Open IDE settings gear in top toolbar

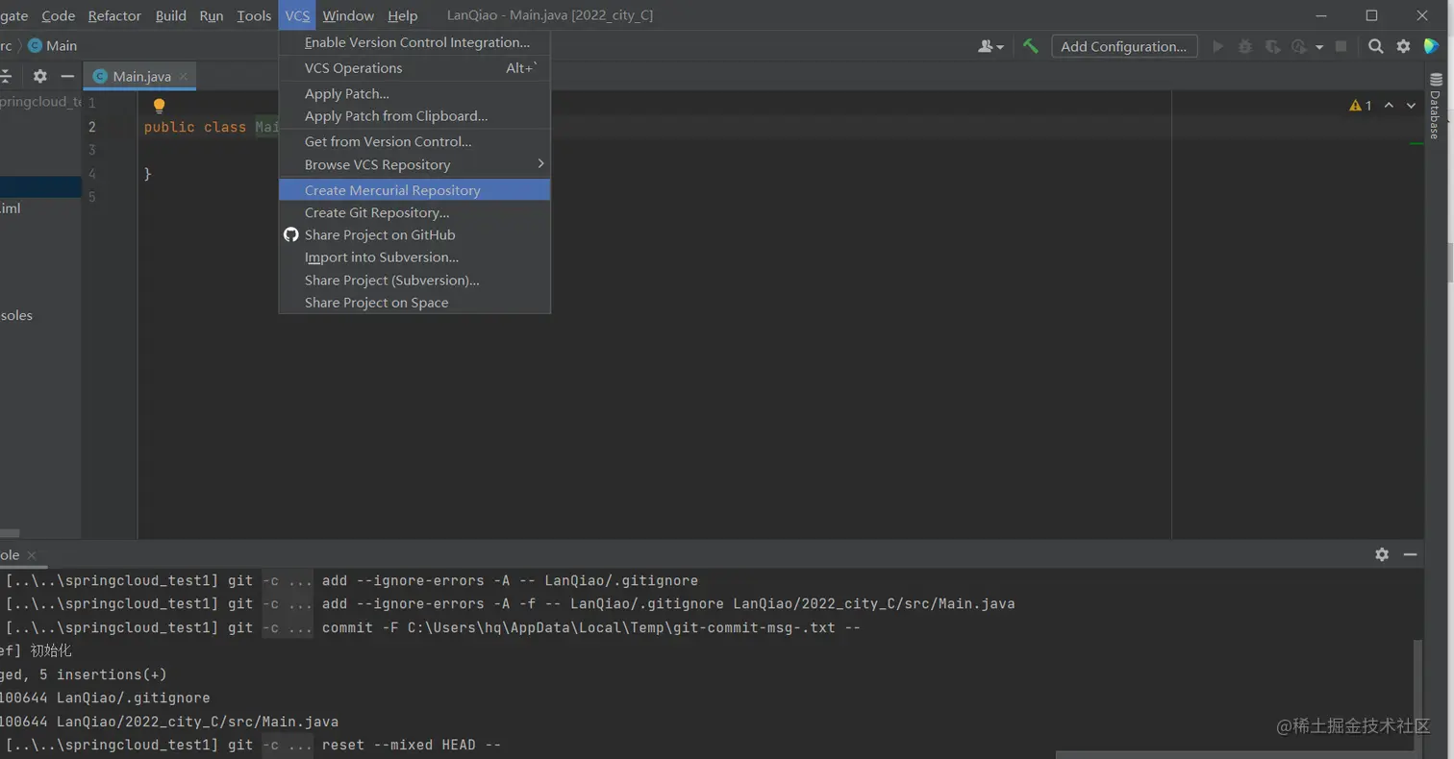click(x=1403, y=46)
